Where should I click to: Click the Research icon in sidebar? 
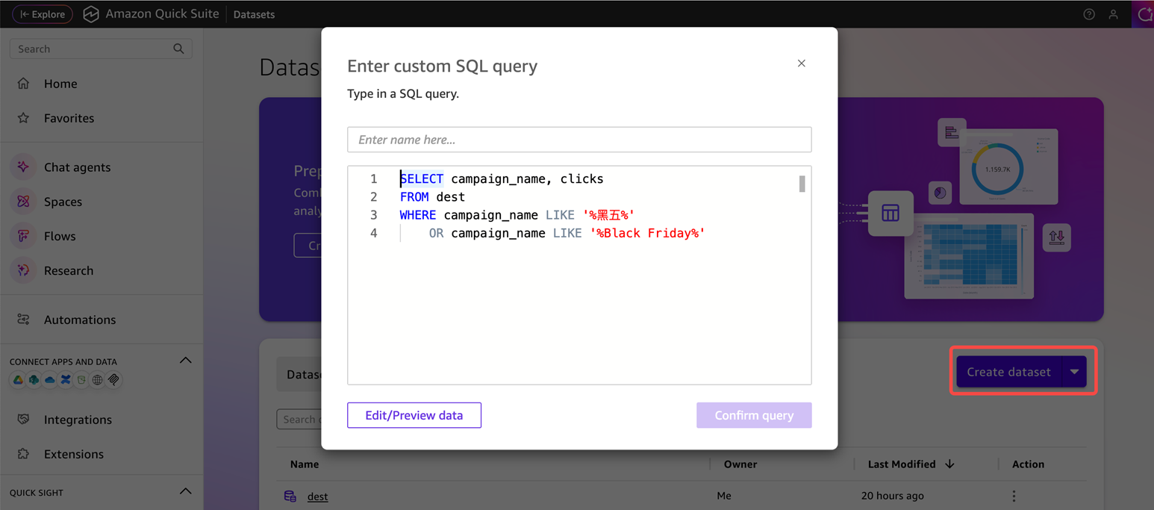pyautogui.click(x=24, y=270)
